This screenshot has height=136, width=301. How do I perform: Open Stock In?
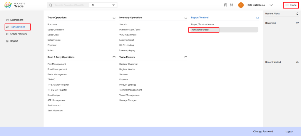[x=123, y=25]
